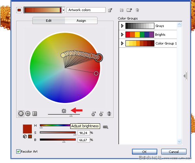
Task: Select the small crimson color marker on wheel
Action: 96,73
